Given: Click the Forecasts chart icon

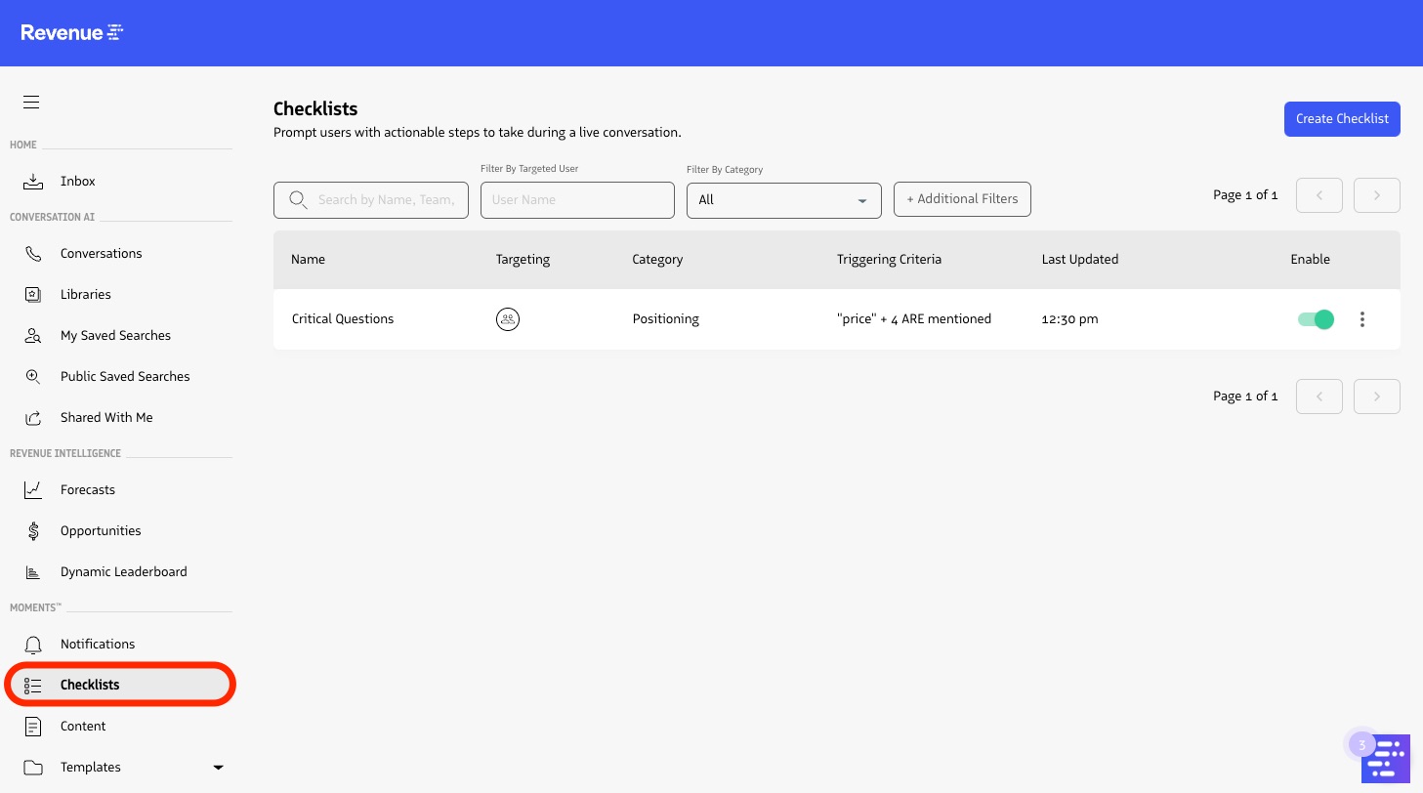Looking at the screenshot, I should pyautogui.click(x=33, y=489).
